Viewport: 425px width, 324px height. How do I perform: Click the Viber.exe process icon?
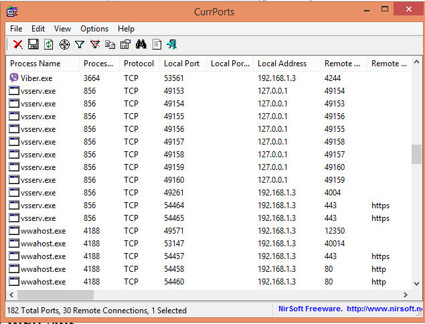pyautogui.click(x=14, y=78)
